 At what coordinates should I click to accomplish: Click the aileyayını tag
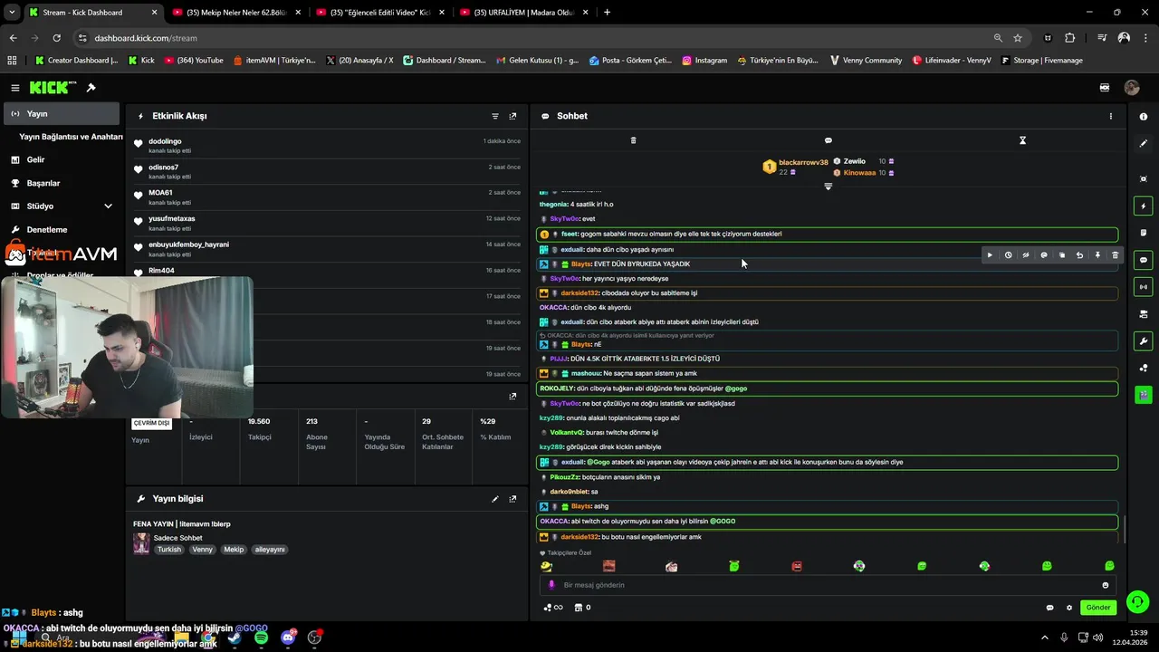270,550
